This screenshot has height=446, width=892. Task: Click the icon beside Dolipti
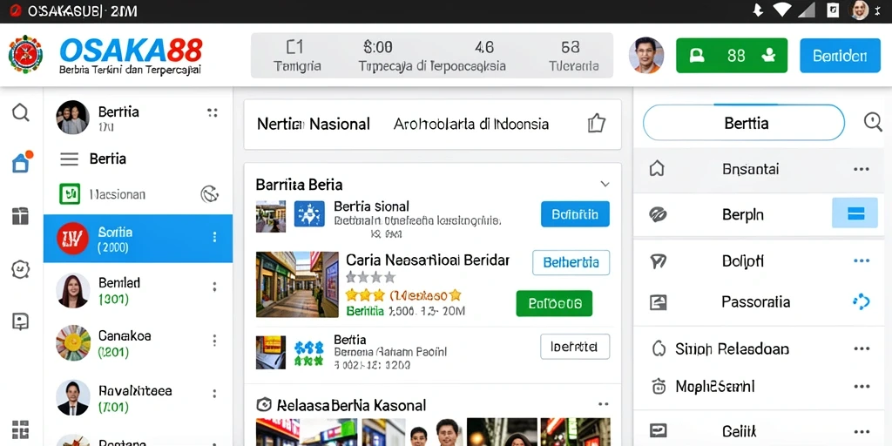tap(658, 261)
